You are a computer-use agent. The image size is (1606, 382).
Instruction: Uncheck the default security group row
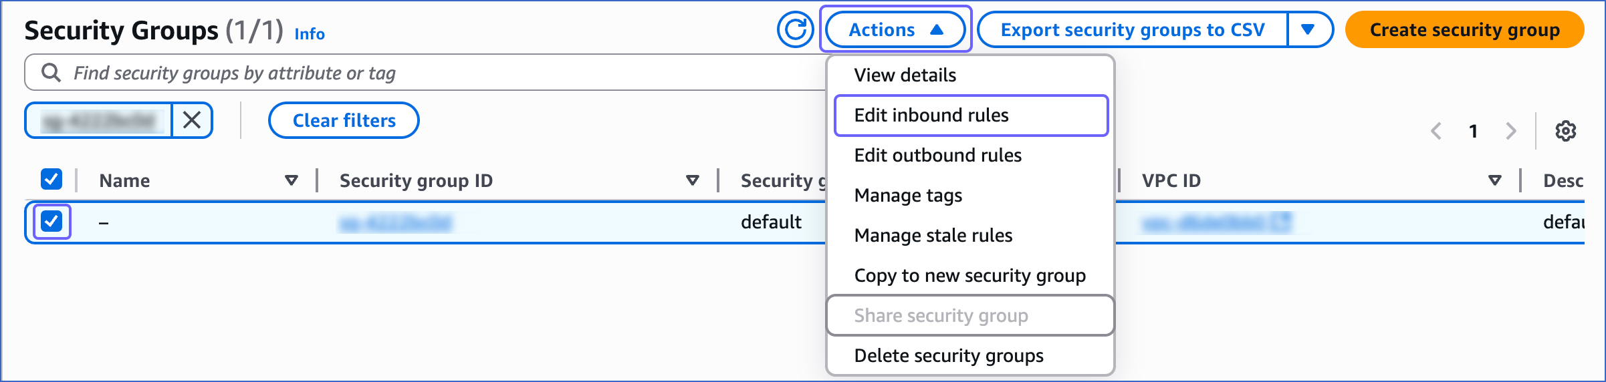(x=51, y=221)
